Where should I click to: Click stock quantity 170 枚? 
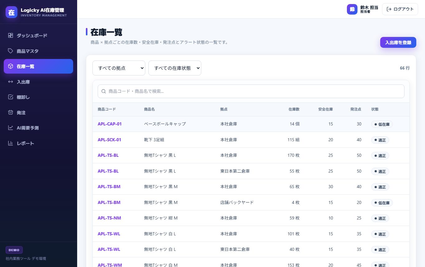[x=293, y=155]
